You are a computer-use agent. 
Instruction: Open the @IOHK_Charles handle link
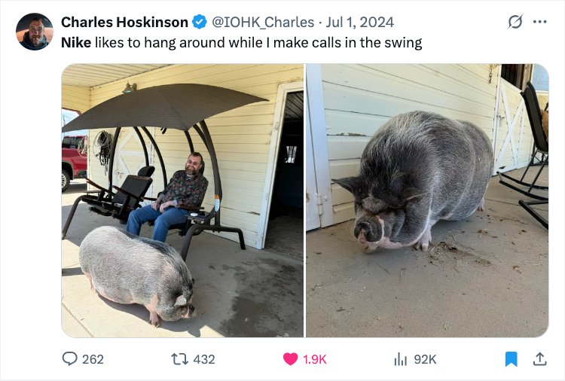pos(263,22)
